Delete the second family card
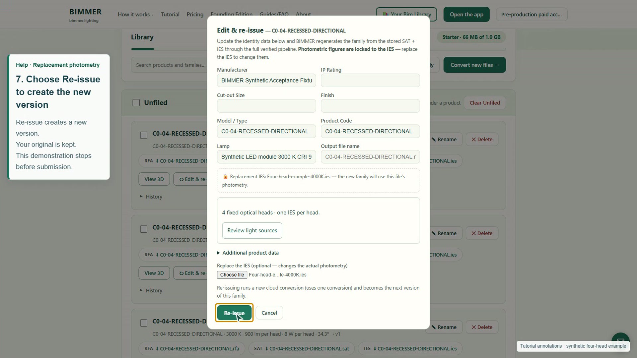The height and width of the screenshot is (358, 637). click(x=482, y=233)
